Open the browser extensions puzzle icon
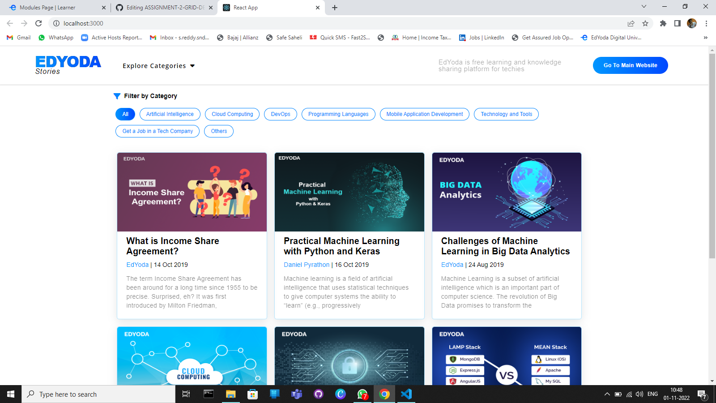This screenshot has height=403, width=716. click(663, 23)
